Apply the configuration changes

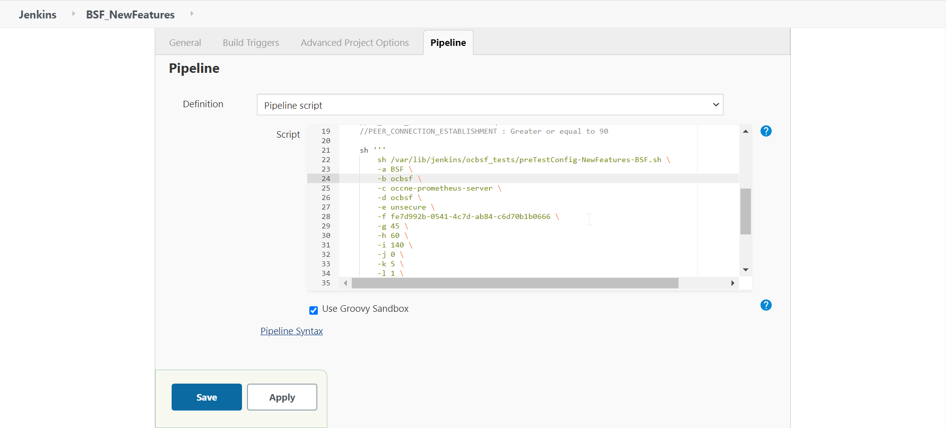click(282, 397)
